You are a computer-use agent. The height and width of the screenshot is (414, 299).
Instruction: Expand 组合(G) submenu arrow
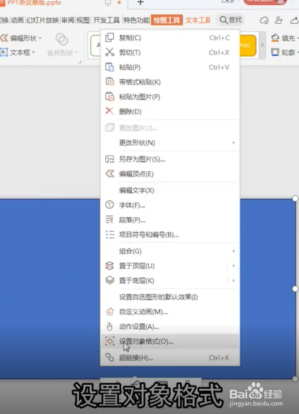(234, 251)
